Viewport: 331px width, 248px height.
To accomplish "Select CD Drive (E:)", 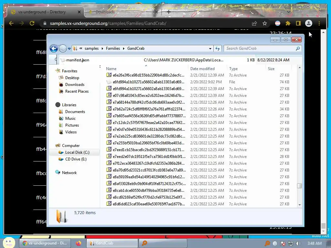I will tap(76, 159).
